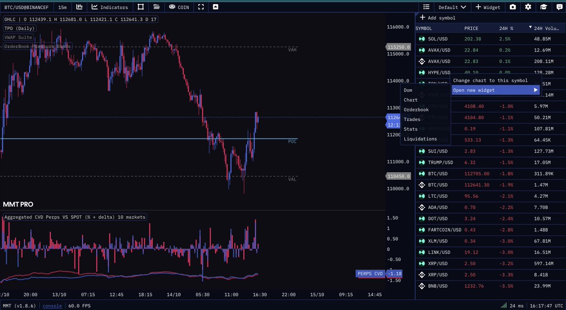Screen dimensions: 566x310
Task: Open the VWAP Suite indicator label
Action: [18, 37]
